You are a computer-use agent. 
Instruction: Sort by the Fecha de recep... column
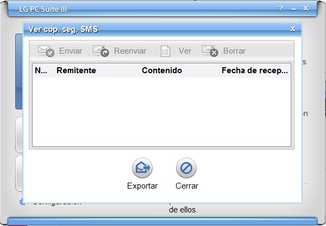pos(255,70)
